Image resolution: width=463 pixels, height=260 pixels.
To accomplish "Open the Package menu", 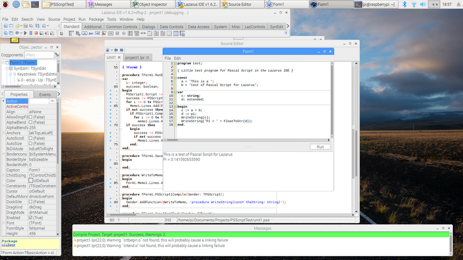I will 96,19.
